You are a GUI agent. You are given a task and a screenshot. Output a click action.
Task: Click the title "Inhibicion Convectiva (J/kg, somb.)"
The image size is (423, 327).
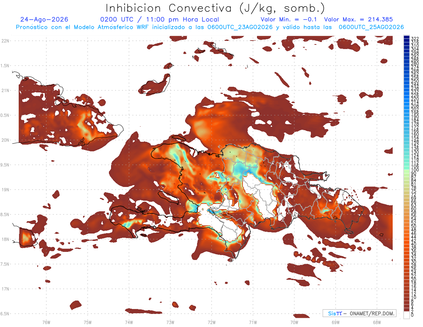(x=215, y=8)
